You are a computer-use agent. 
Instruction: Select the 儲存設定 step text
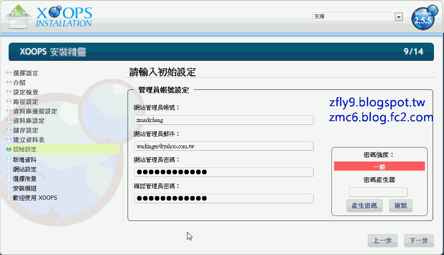tap(25, 130)
